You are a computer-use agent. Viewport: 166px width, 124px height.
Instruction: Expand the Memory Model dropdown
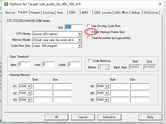coord(57,40)
